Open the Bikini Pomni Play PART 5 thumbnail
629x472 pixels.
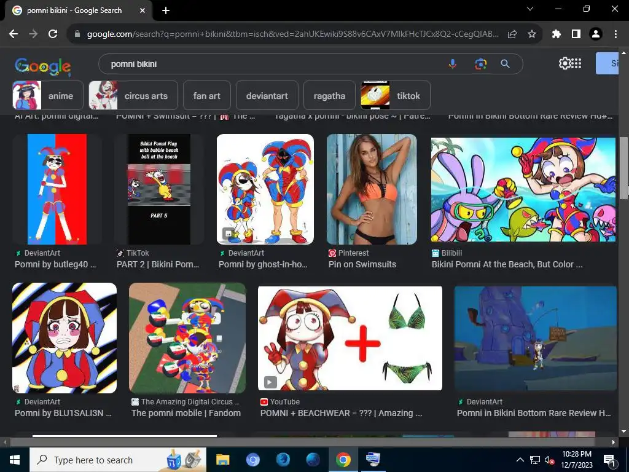coord(159,189)
